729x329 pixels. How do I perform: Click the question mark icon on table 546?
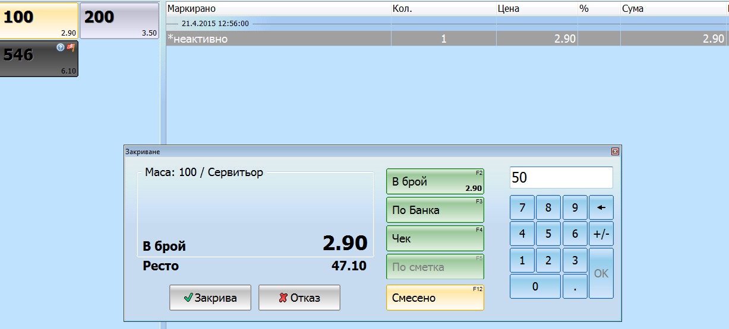pyautogui.click(x=61, y=47)
